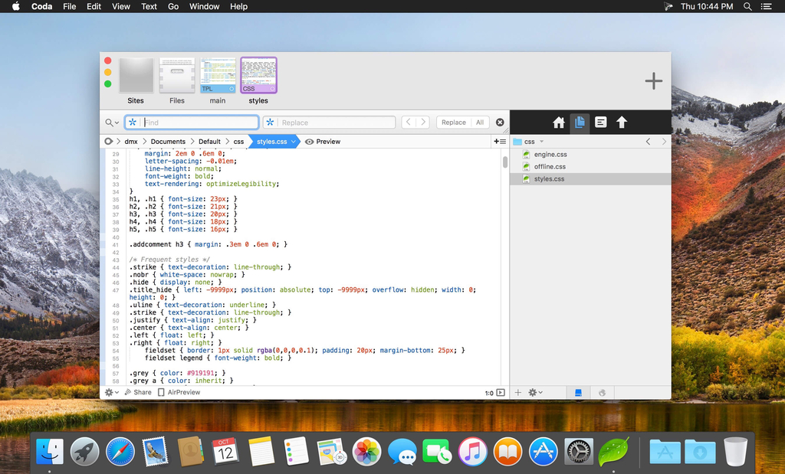This screenshot has height=474, width=785.
Task: Expand the styles.css path dropdown
Action: [x=293, y=142]
